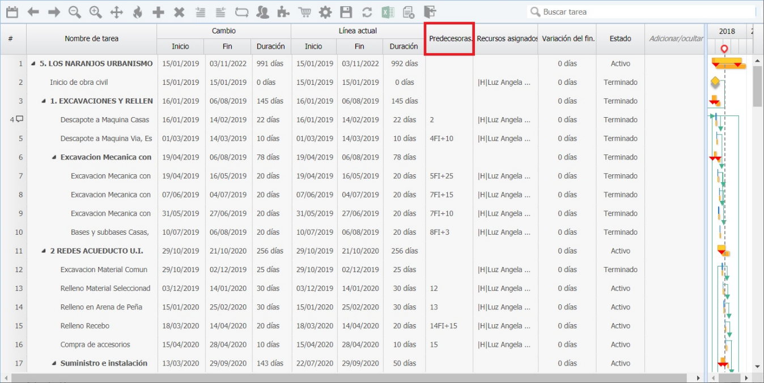Click the exit door icon
This screenshot has height=383, width=764.
(x=430, y=12)
